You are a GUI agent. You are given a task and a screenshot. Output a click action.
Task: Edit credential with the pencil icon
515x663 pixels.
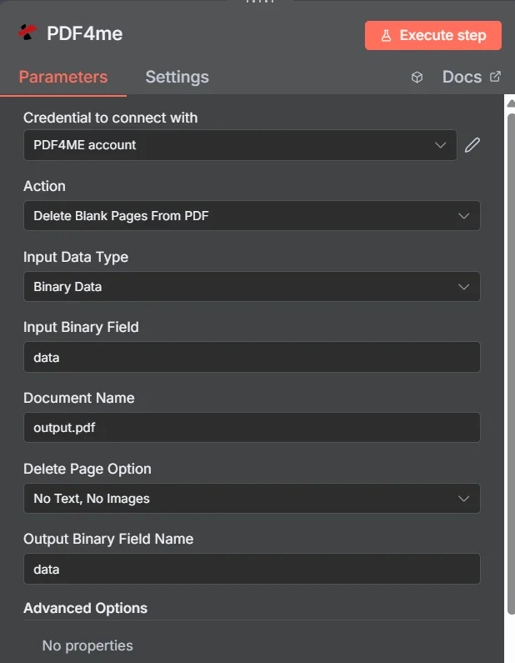point(472,145)
